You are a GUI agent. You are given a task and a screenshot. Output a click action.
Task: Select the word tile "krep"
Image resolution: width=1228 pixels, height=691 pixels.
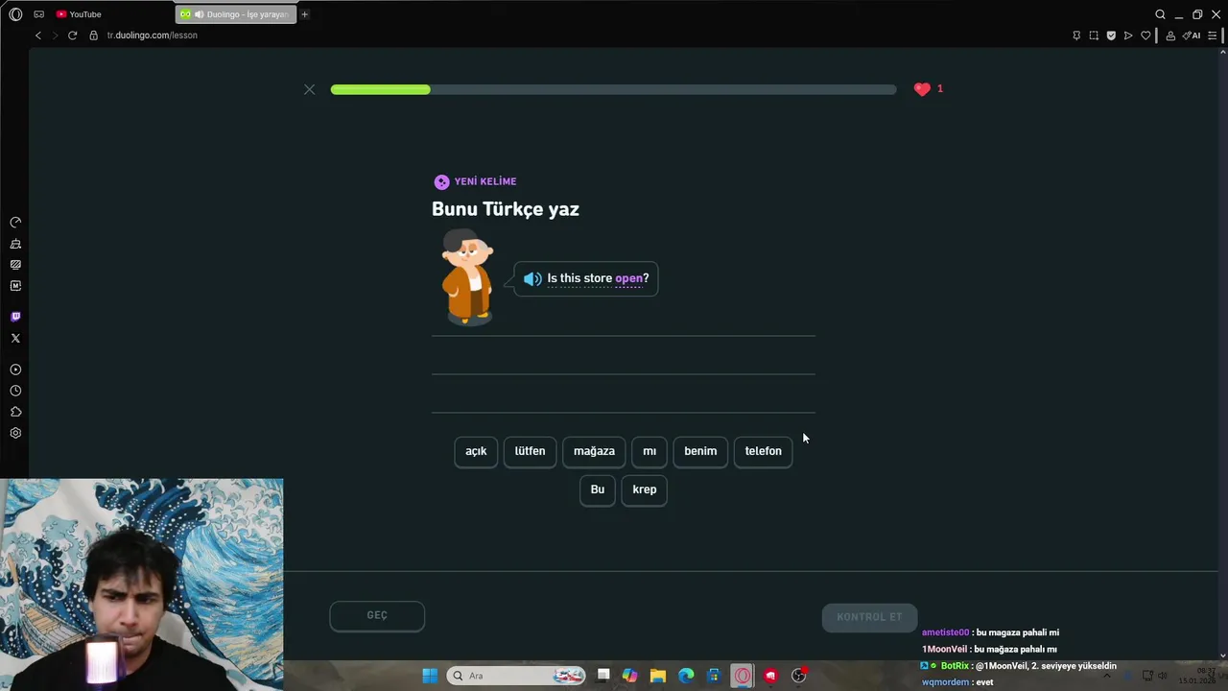[645, 489]
